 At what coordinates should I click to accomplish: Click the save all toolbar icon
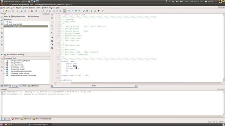[13, 11]
